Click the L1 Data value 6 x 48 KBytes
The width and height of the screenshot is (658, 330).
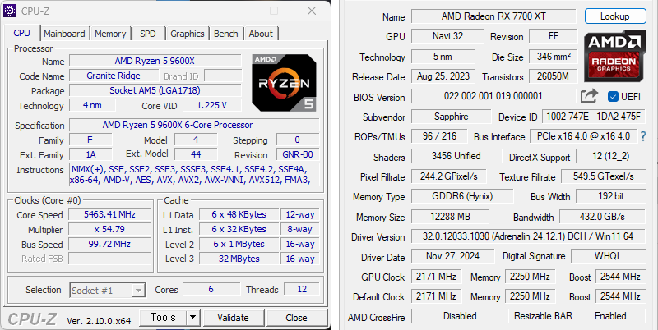pos(239,214)
